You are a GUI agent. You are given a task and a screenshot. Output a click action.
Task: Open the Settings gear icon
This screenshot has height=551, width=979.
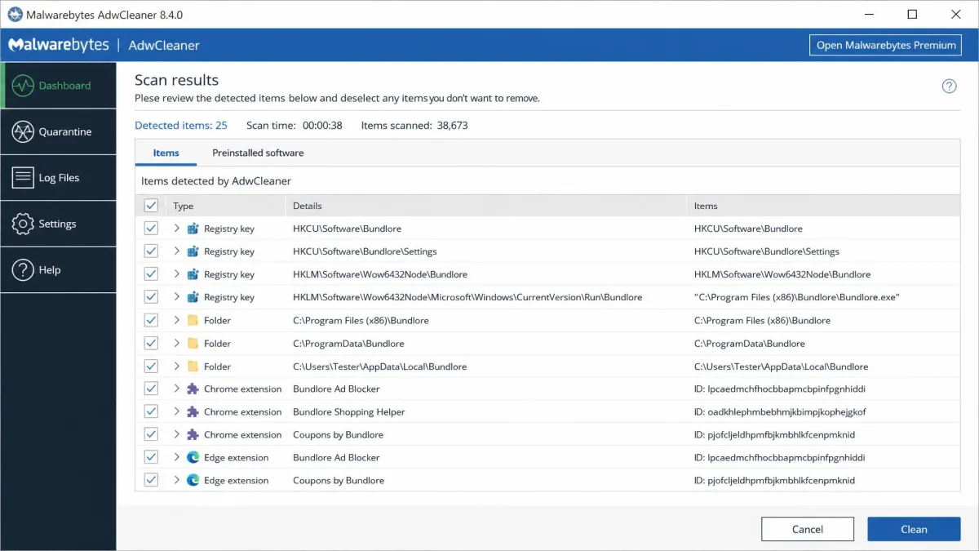[x=24, y=224]
